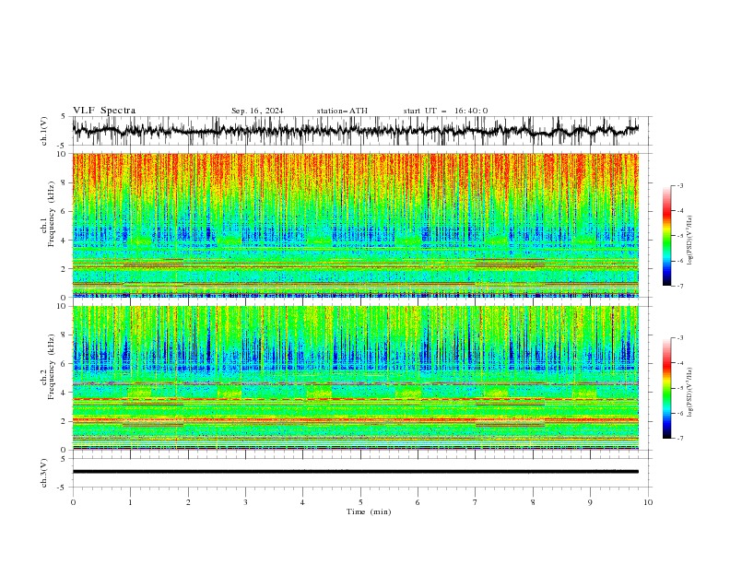730x564 pixels.
Task: Click the date 'Sep. 16, 2024'
Action: (257, 111)
